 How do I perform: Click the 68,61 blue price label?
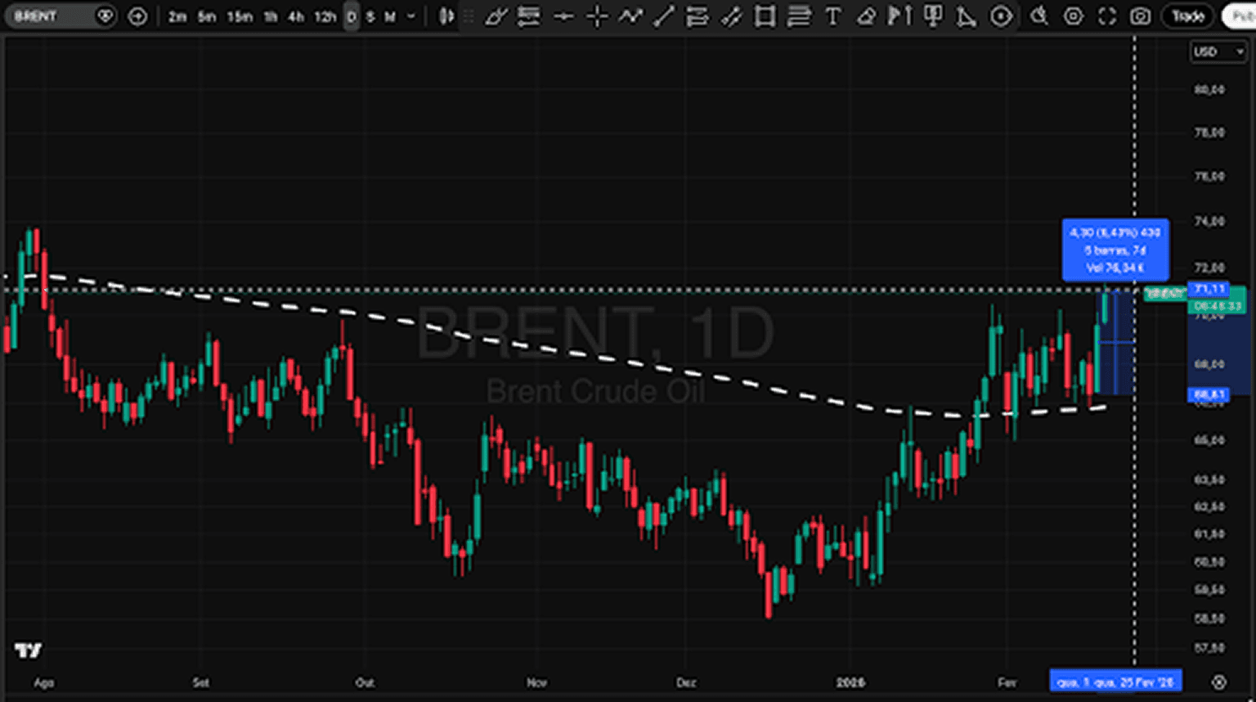(x=1209, y=394)
